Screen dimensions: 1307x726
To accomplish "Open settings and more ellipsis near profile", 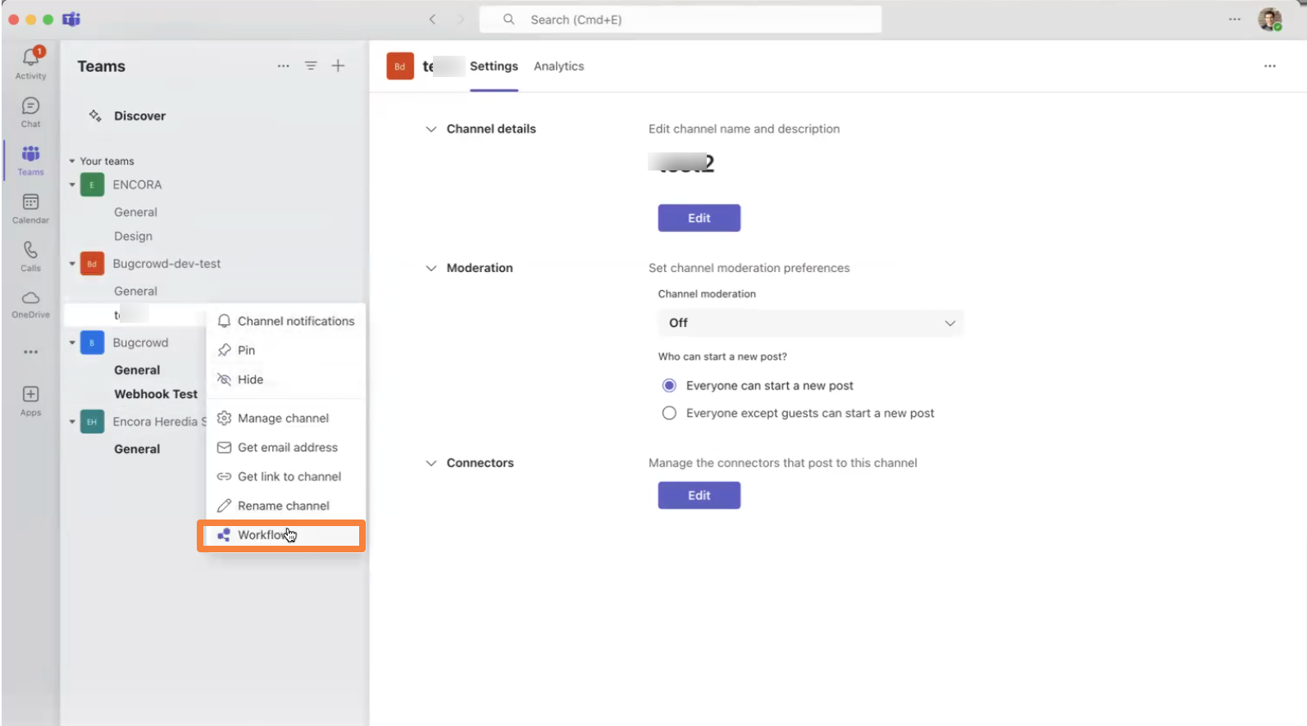I will tap(1234, 19).
